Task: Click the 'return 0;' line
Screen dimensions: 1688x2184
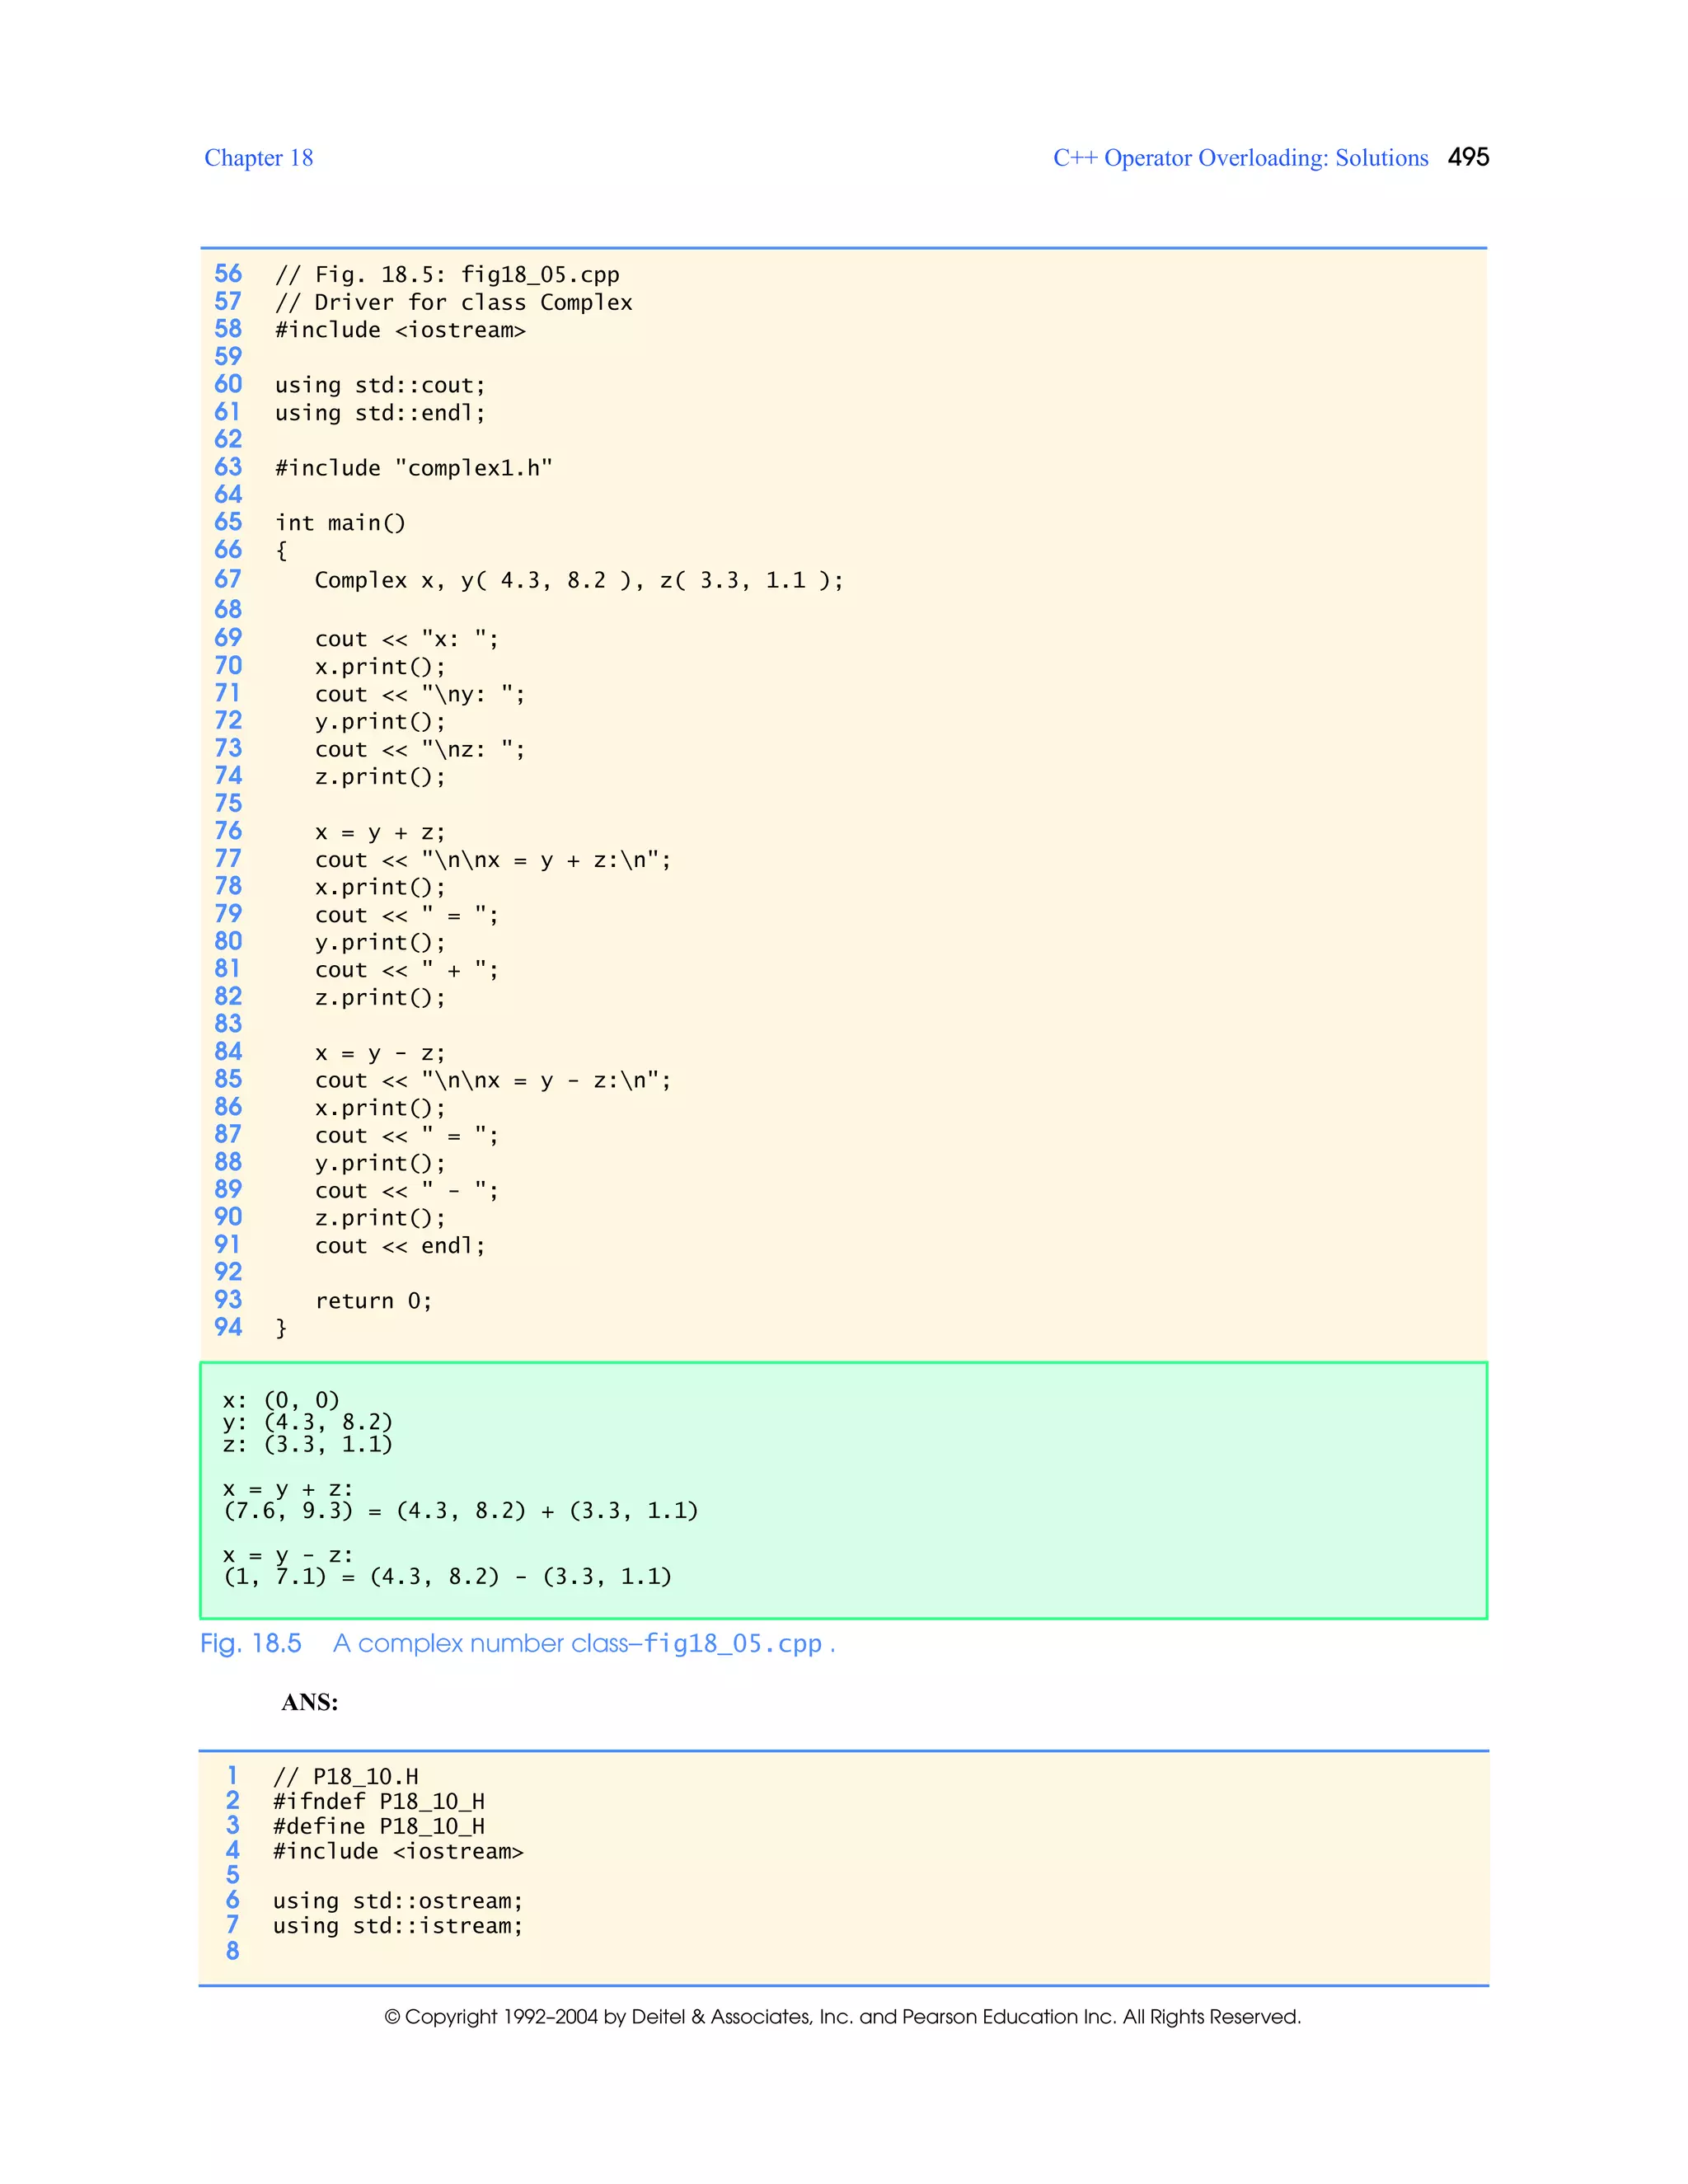Action: pyautogui.click(x=373, y=1301)
